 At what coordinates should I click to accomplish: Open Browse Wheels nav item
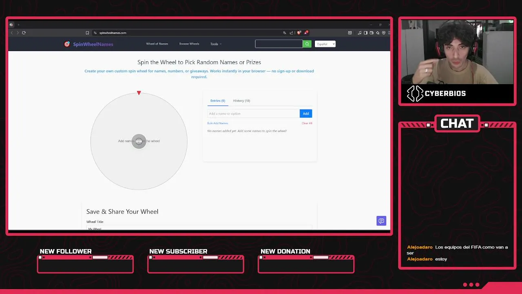pos(189,44)
